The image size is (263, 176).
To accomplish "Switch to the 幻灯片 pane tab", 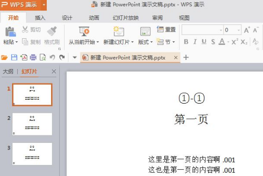I will coord(29,71).
